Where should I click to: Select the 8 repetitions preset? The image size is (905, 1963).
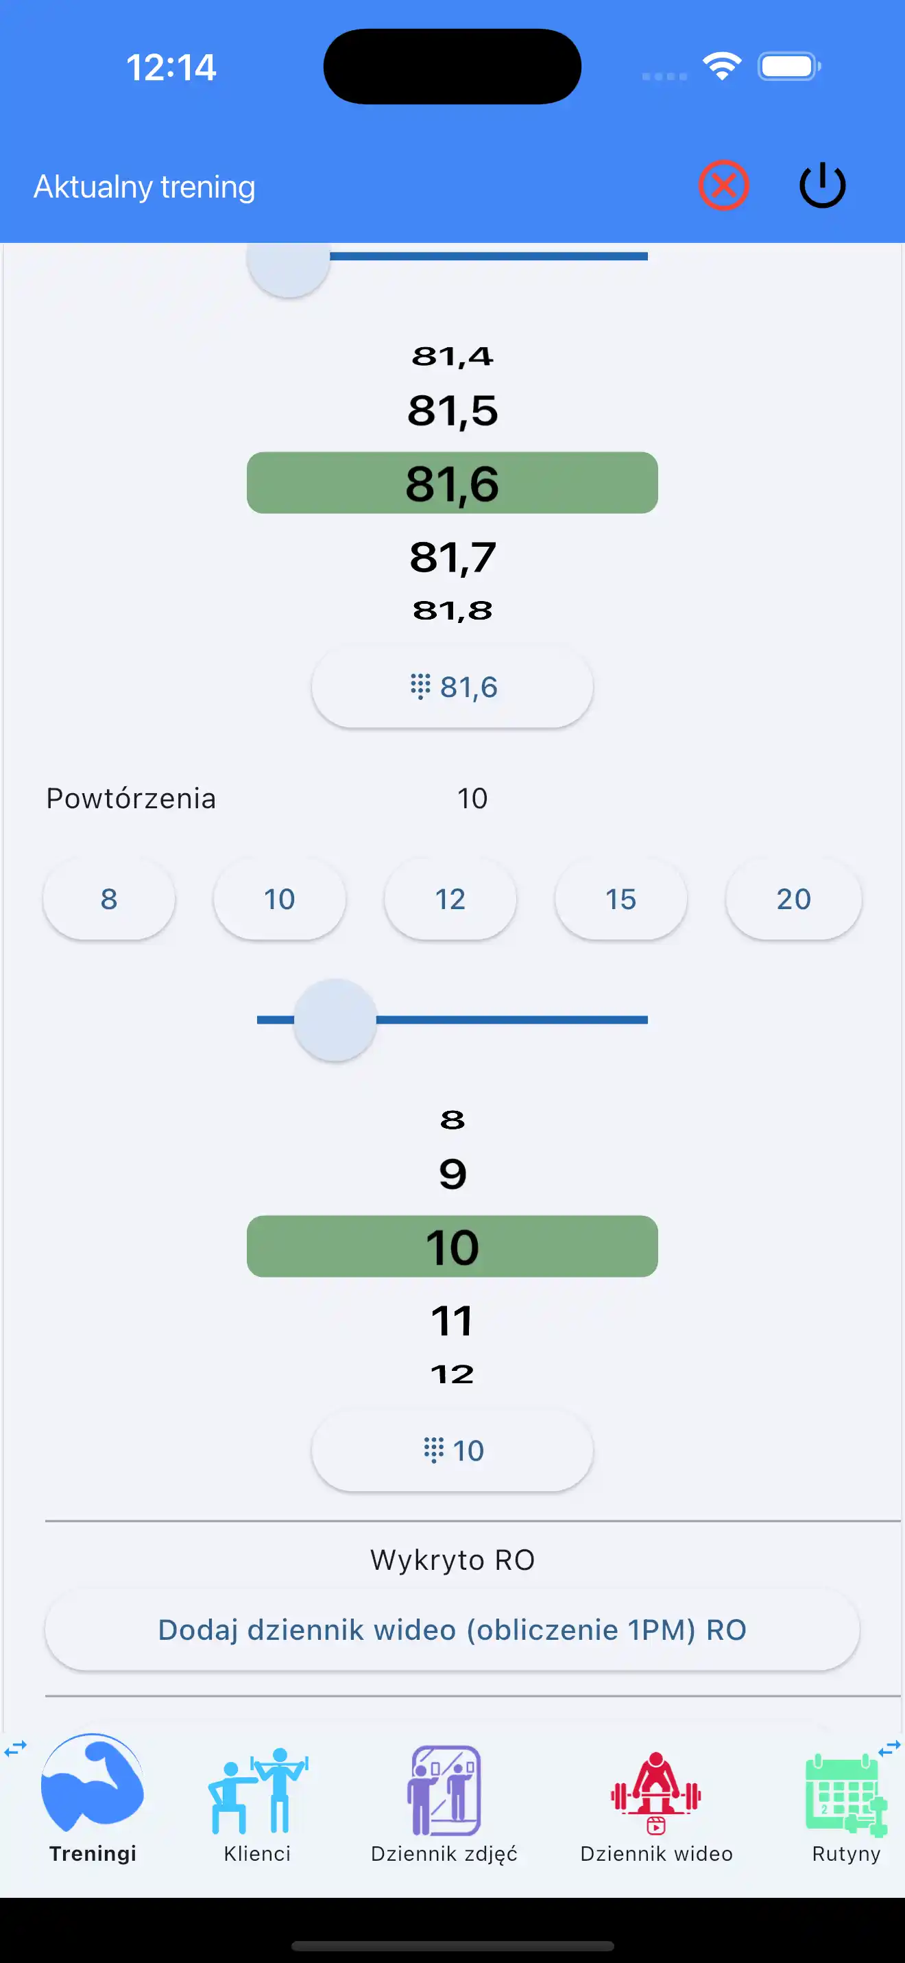[x=109, y=900]
